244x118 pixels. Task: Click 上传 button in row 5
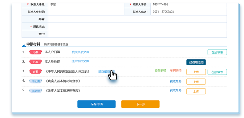(196, 91)
